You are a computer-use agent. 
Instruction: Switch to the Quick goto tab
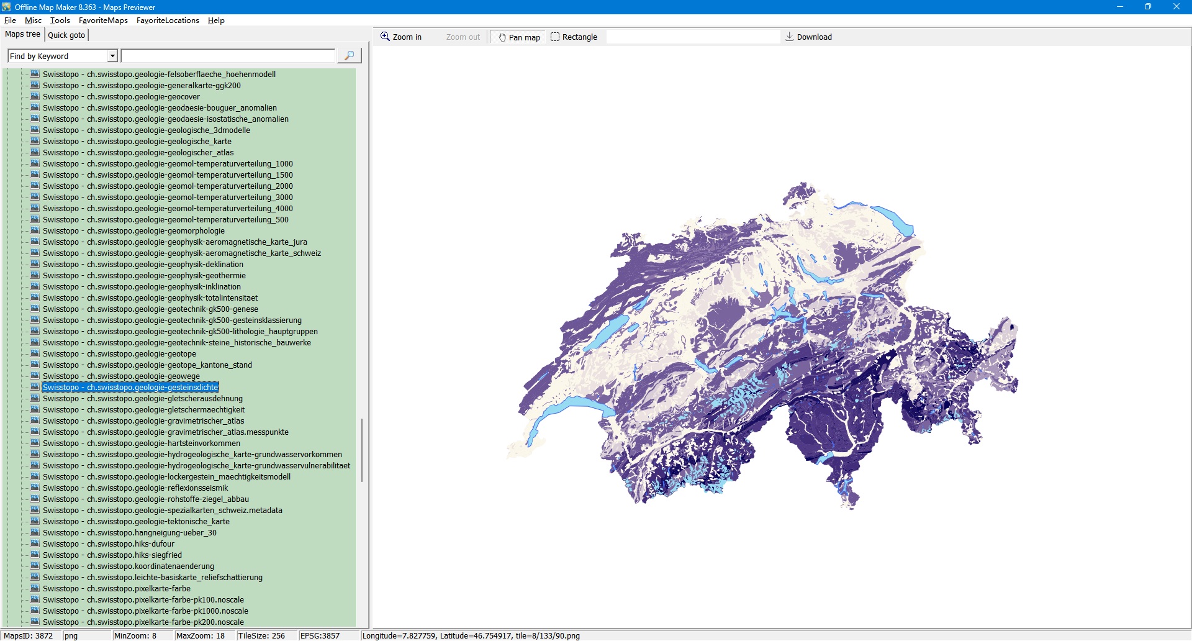point(66,35)
